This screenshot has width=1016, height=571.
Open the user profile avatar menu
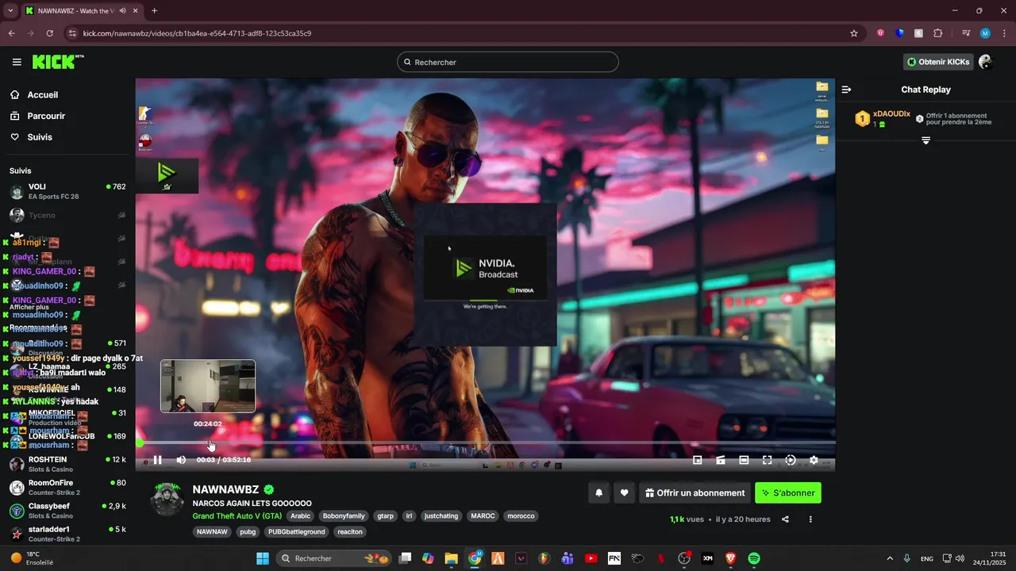(x=986, y=62)
